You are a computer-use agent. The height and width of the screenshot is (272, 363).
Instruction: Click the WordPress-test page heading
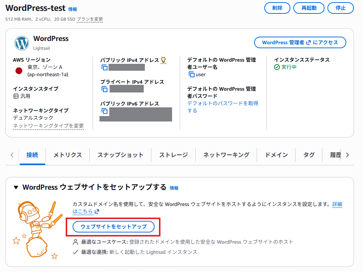[x=36, y=8]
